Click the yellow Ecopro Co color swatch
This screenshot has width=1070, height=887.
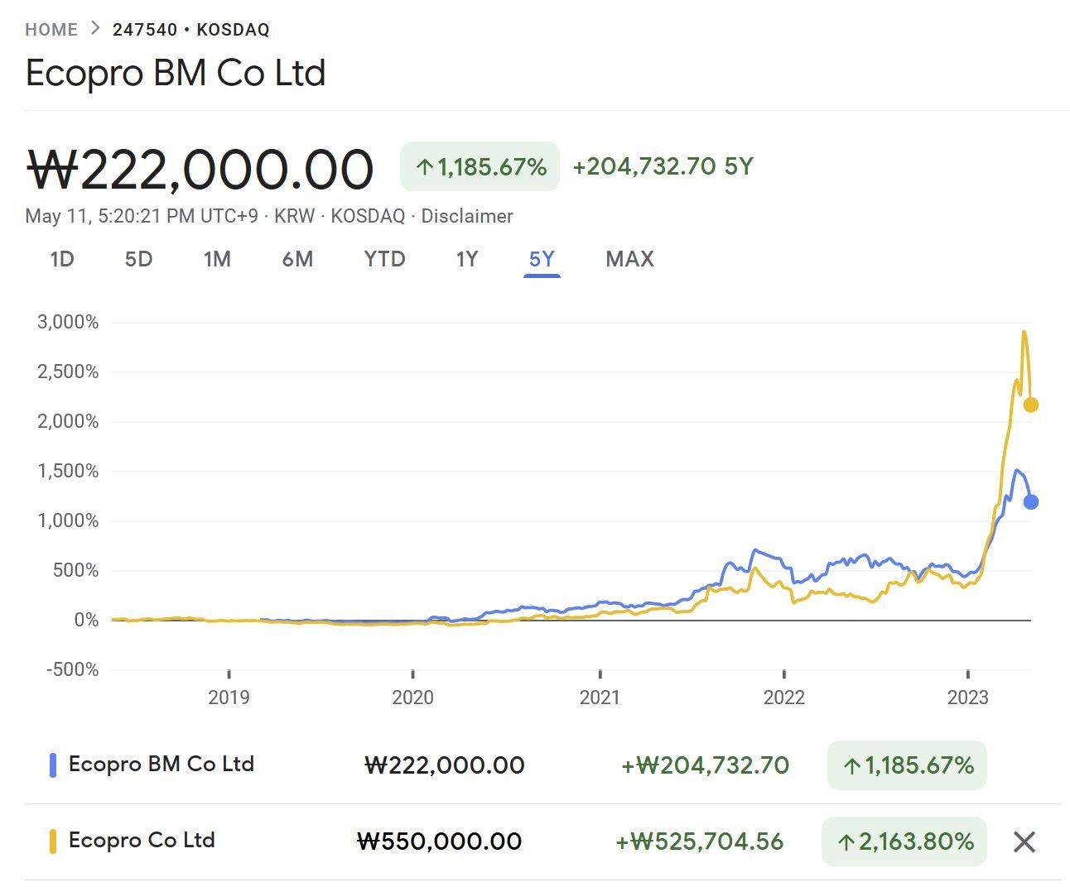53,841
